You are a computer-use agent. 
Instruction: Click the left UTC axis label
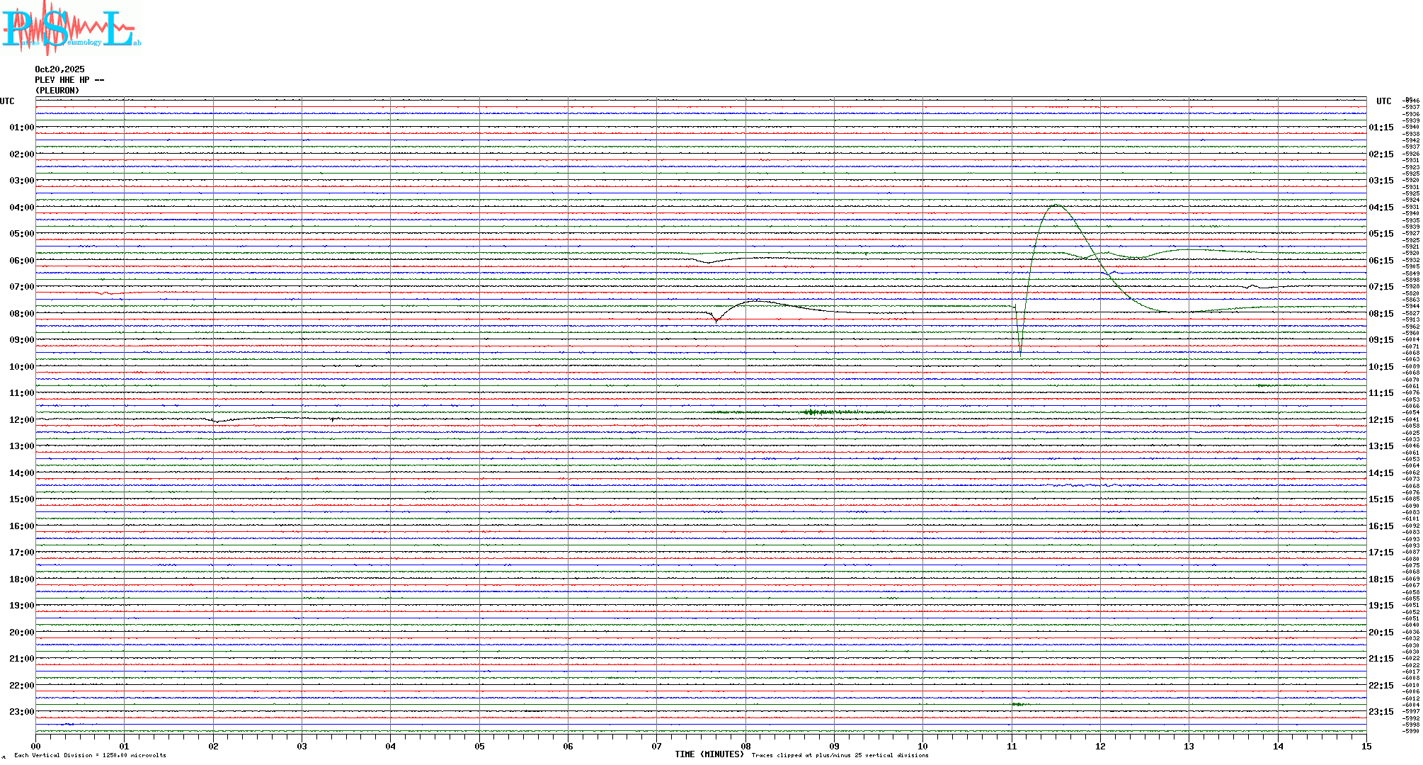pyautogui.click(x=7, y=101)
